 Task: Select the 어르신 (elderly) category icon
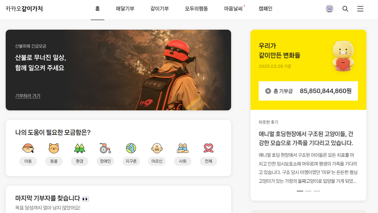point(157,148)
